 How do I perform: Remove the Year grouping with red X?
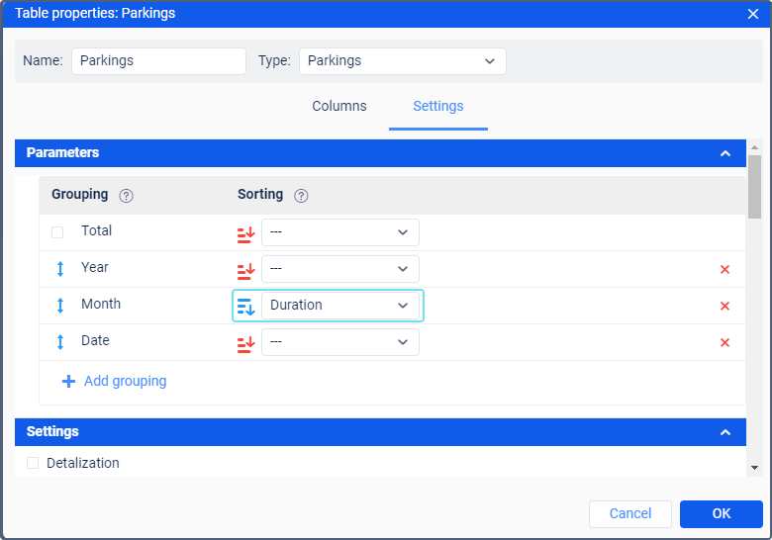coord(724,269)
